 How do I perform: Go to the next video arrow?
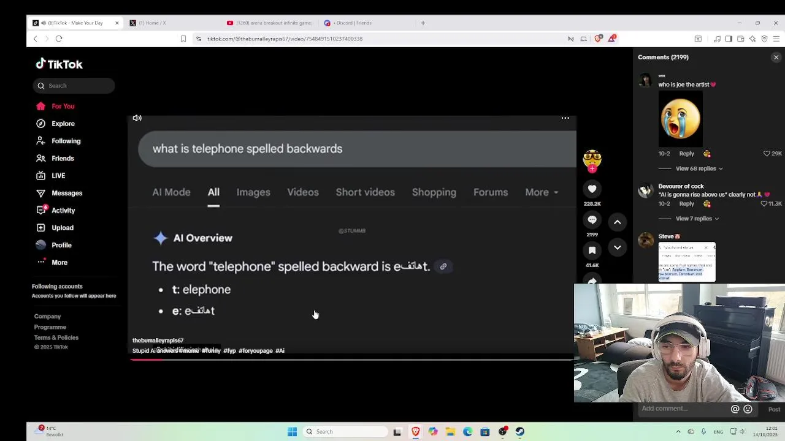(x=618, y=247)
